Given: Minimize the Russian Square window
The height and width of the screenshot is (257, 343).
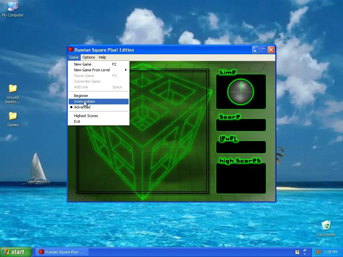Looking at the screenshot, I should point(256,50).
